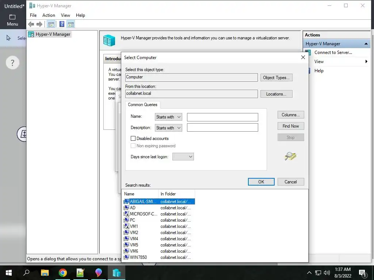Open the Help menu

pyautogui.click(x=80, y=15)
